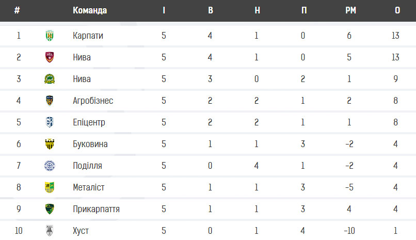Click the Епіцентр team crest
Image resolution: width=416 pixels, height=240 pixels.
pos(50,122)
